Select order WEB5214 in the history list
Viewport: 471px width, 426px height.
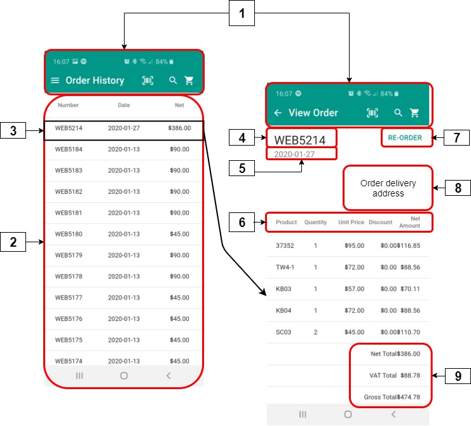point(123,128)
